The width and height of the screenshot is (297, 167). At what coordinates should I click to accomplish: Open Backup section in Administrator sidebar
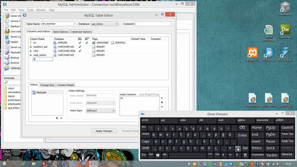(12, 58)
